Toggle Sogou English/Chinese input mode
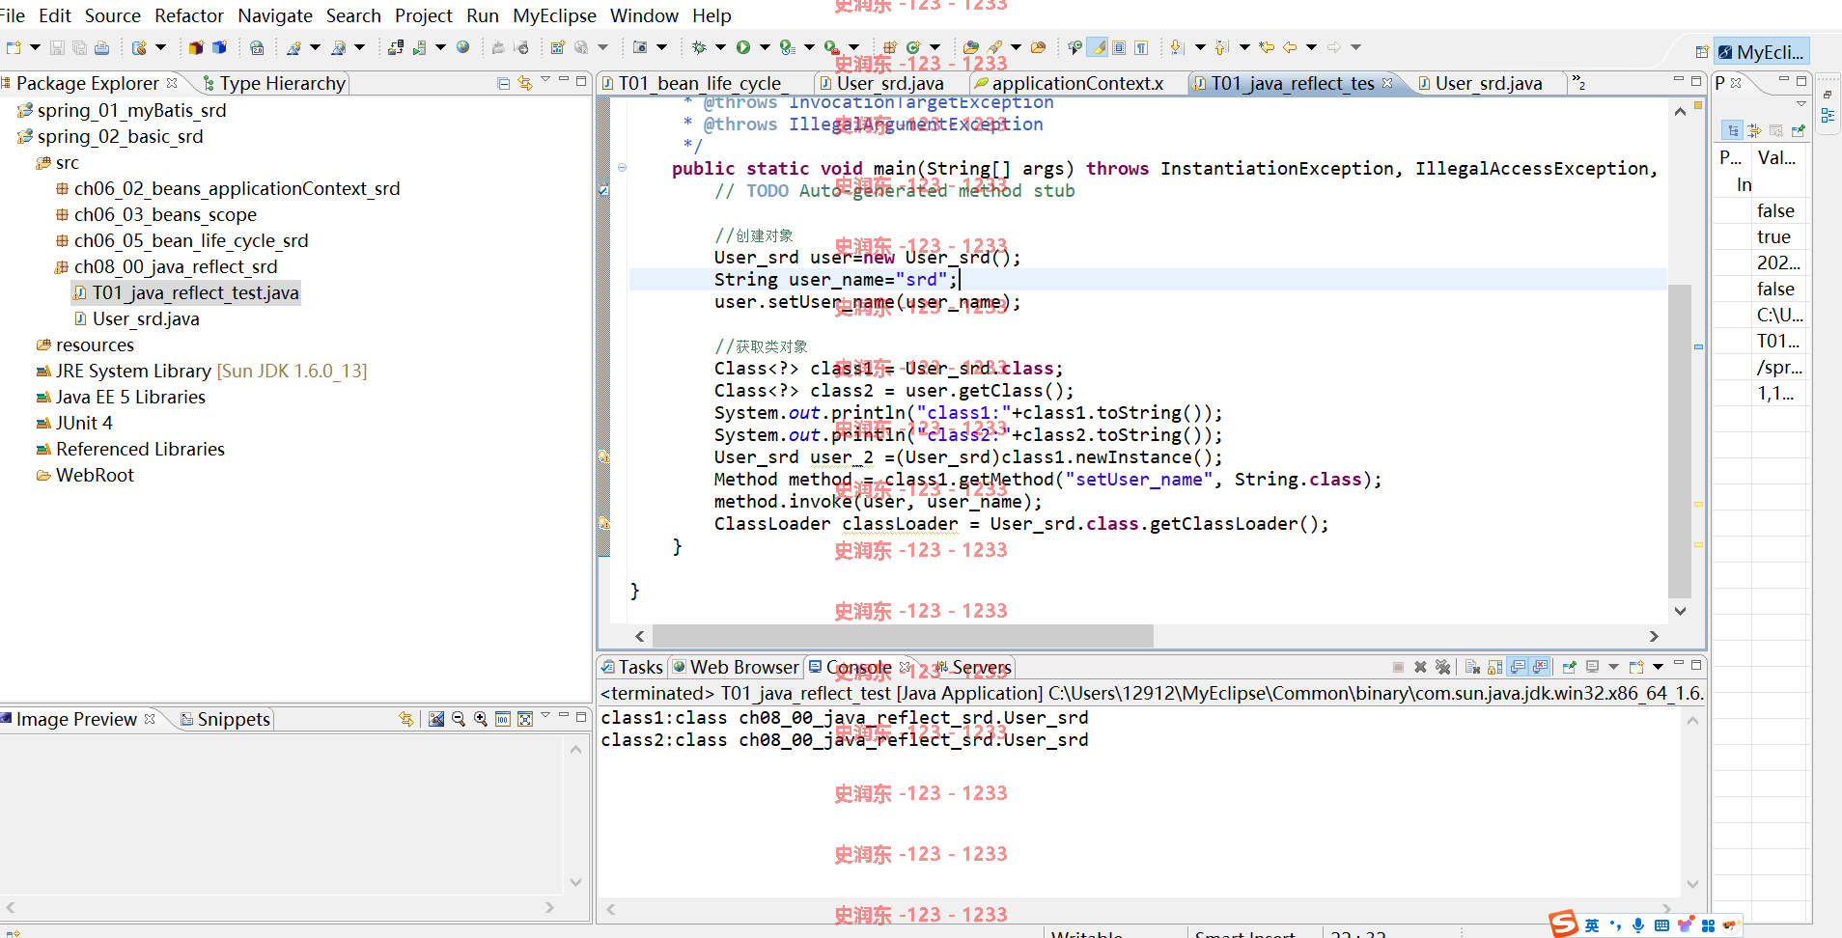Image resolution: width=1842 pixels, height=938 pixels. (x=1592, y=925)
